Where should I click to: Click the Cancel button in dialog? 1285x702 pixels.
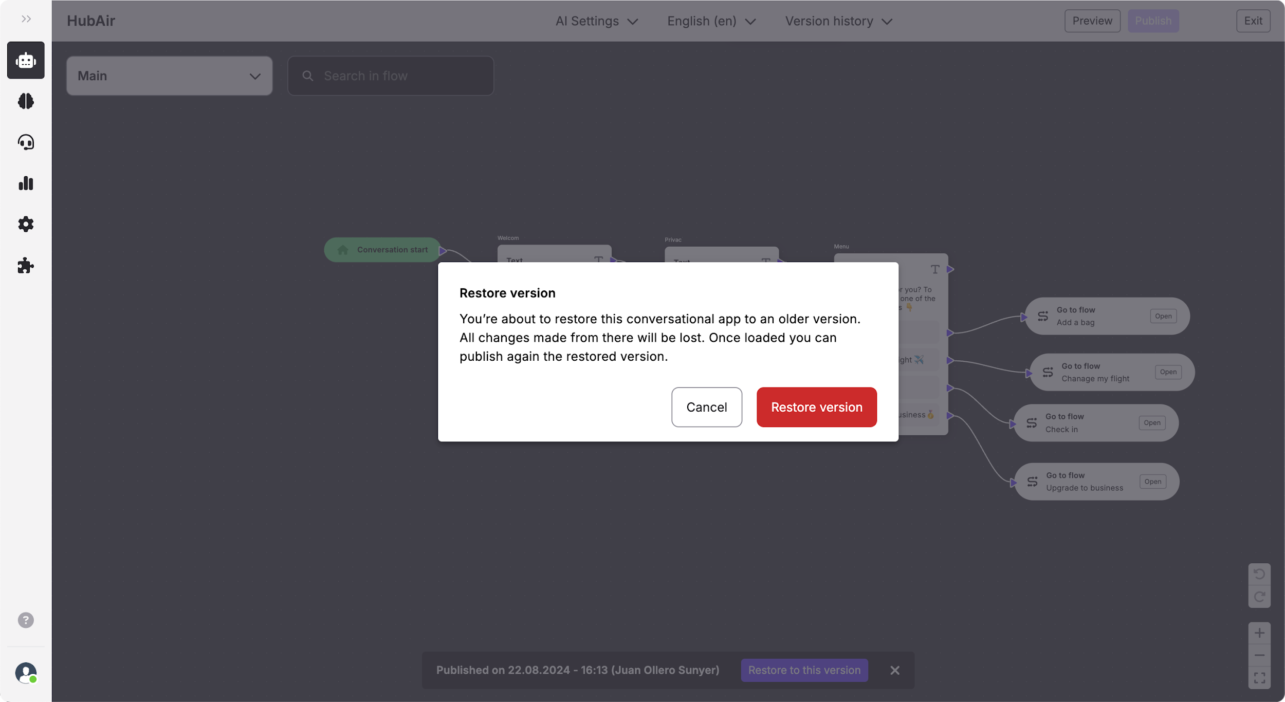(706, 407)
